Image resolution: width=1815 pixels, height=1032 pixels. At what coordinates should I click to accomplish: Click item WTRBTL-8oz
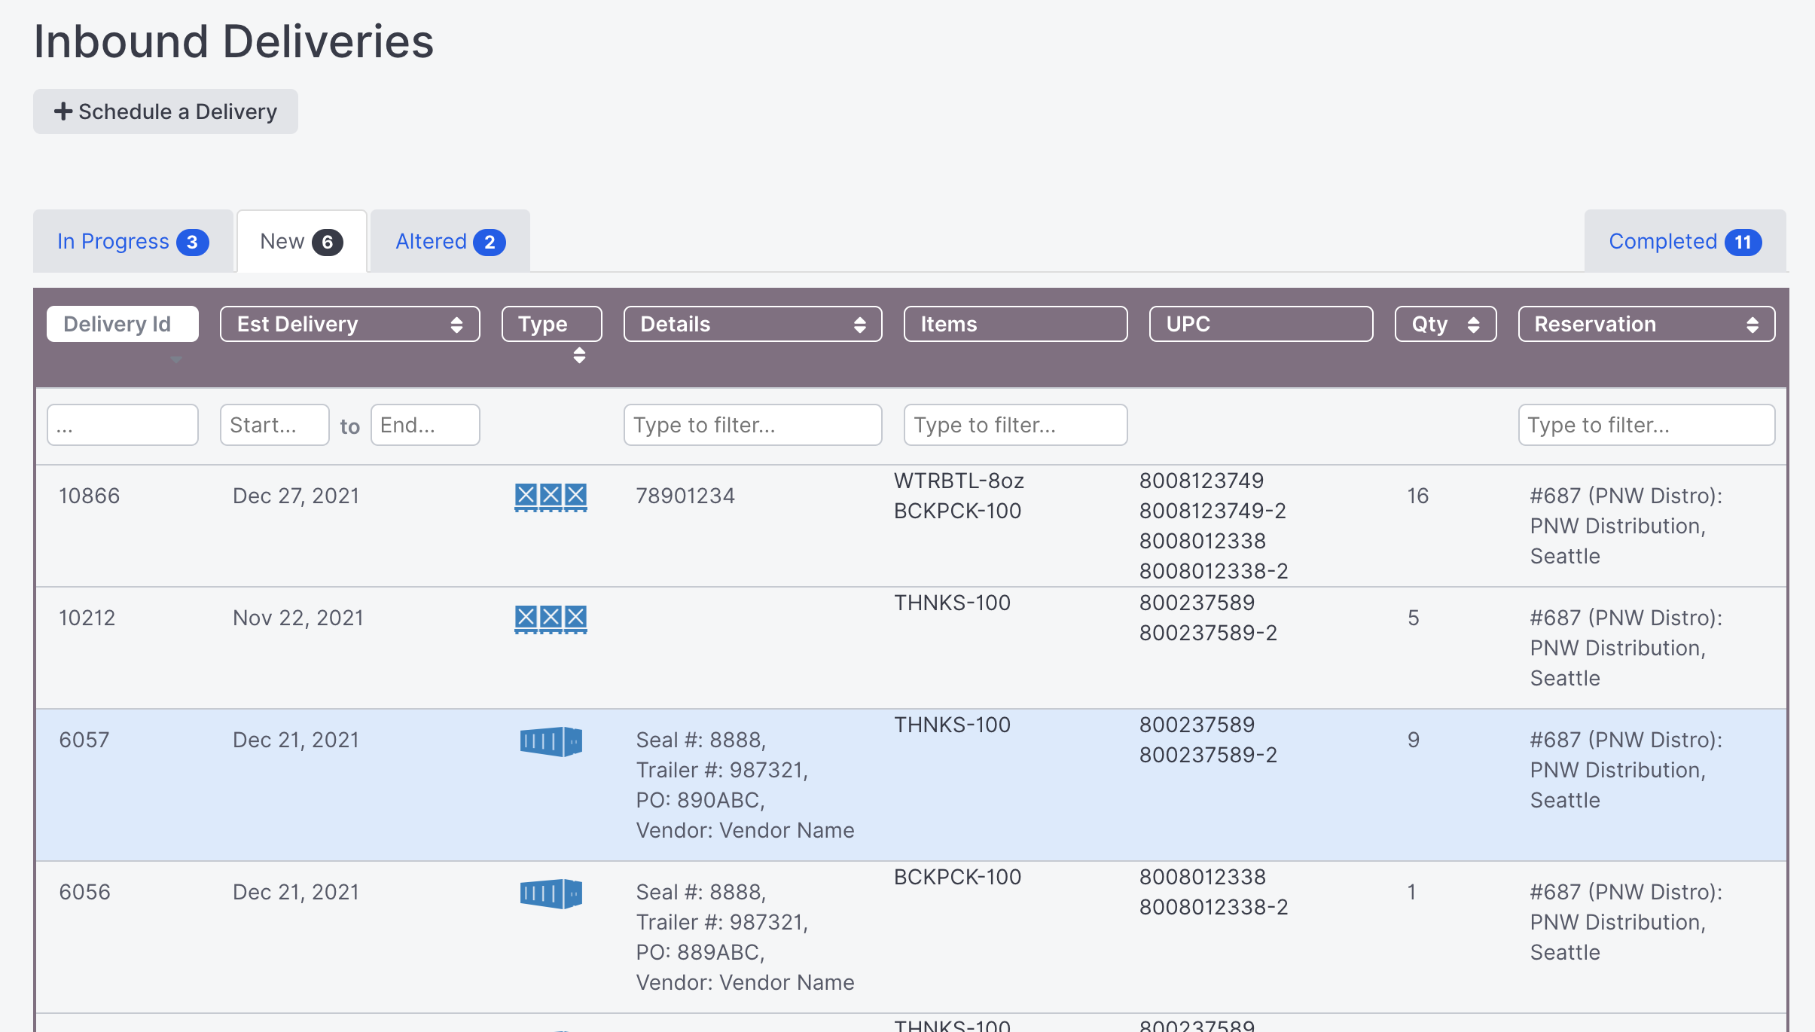pyautogui.click(x=959, y=481)
